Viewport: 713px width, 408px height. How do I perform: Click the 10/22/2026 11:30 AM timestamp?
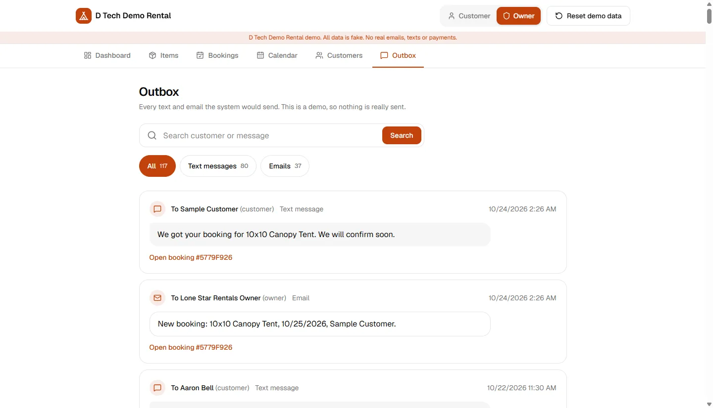click(x=522, y=388)
